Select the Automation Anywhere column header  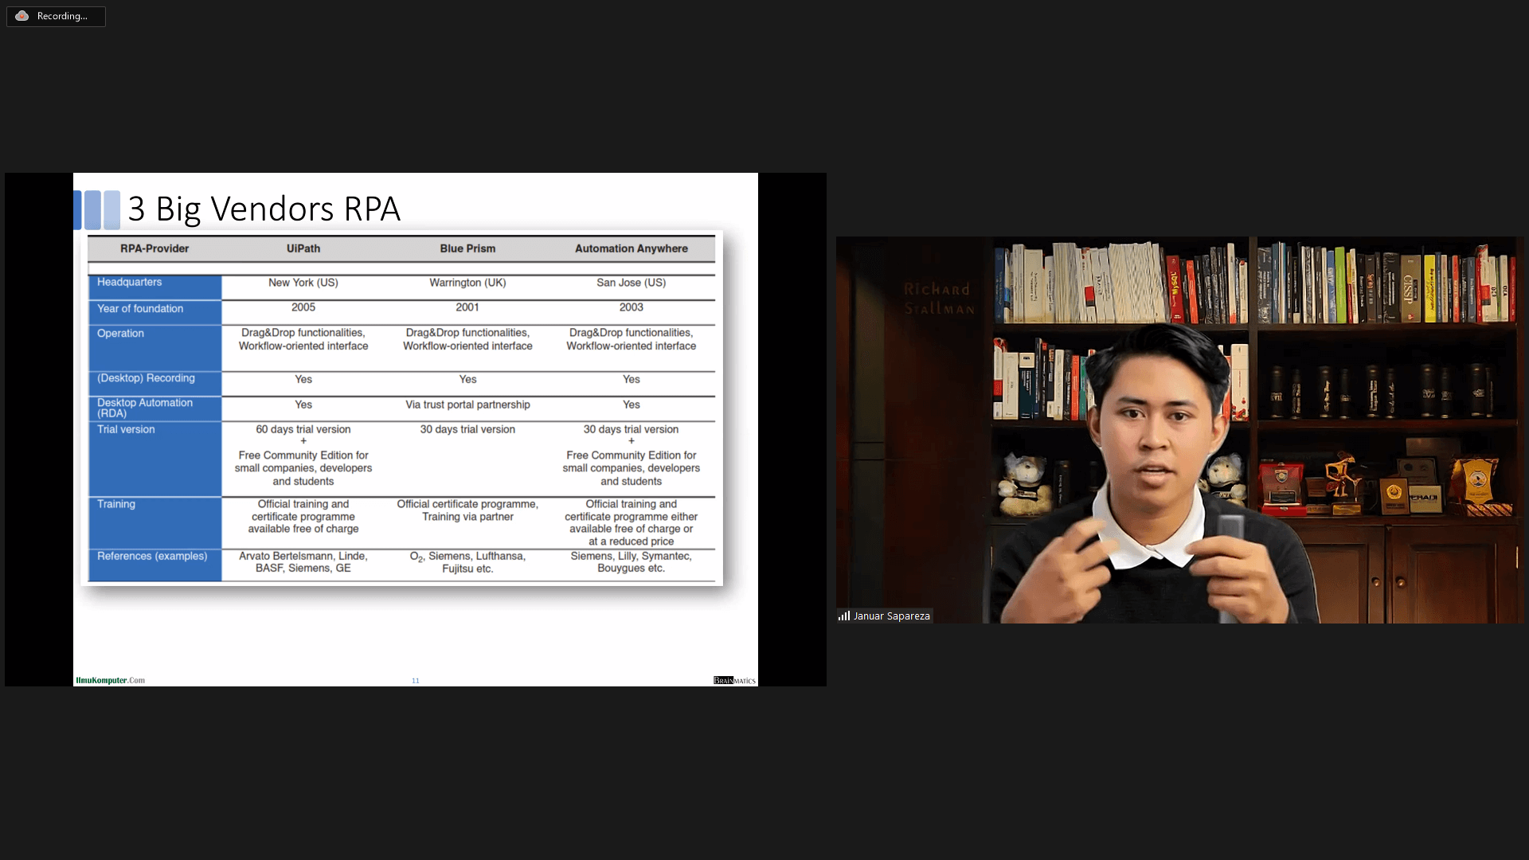(x=631, y=248)
